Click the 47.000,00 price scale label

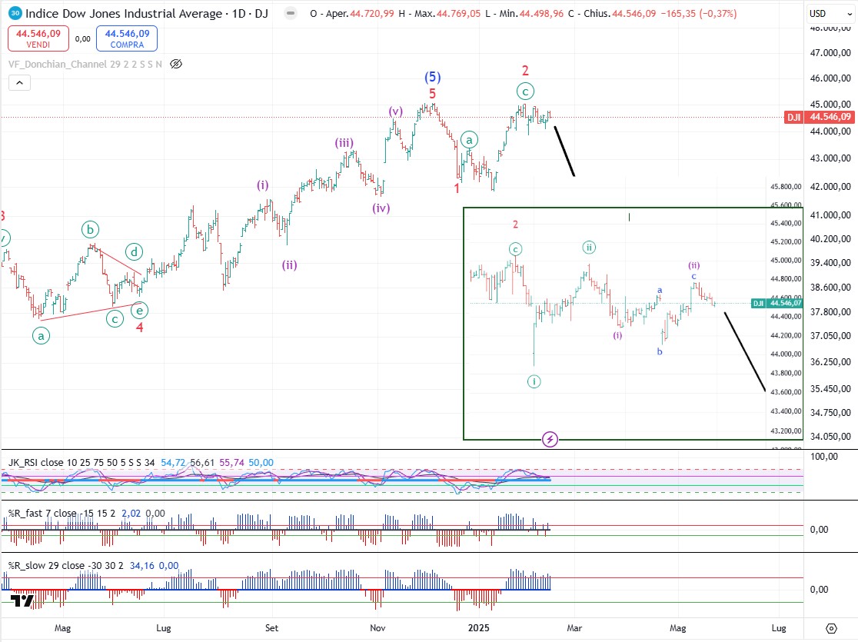(x=830, y=52)
